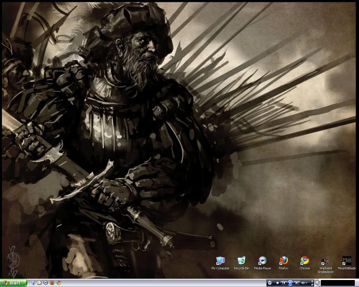Stop playback in the taskbar media toolbar
The height and width of the screenshot is (287, 359).
[x=277, y=283]
